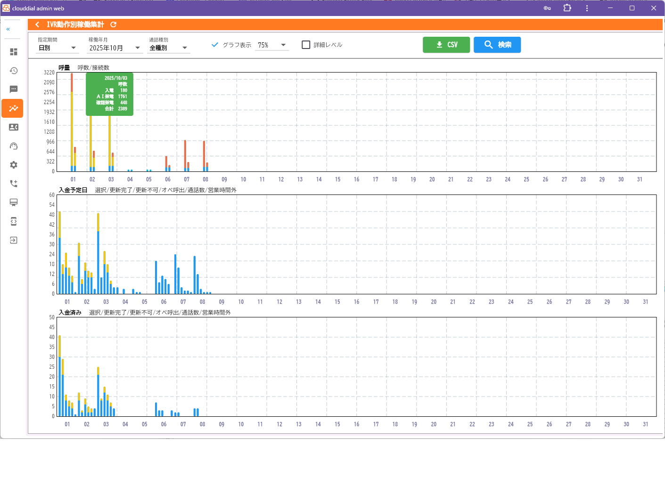665x486 pixels.
Task: Download data with the CSV button
Action: 446,45
